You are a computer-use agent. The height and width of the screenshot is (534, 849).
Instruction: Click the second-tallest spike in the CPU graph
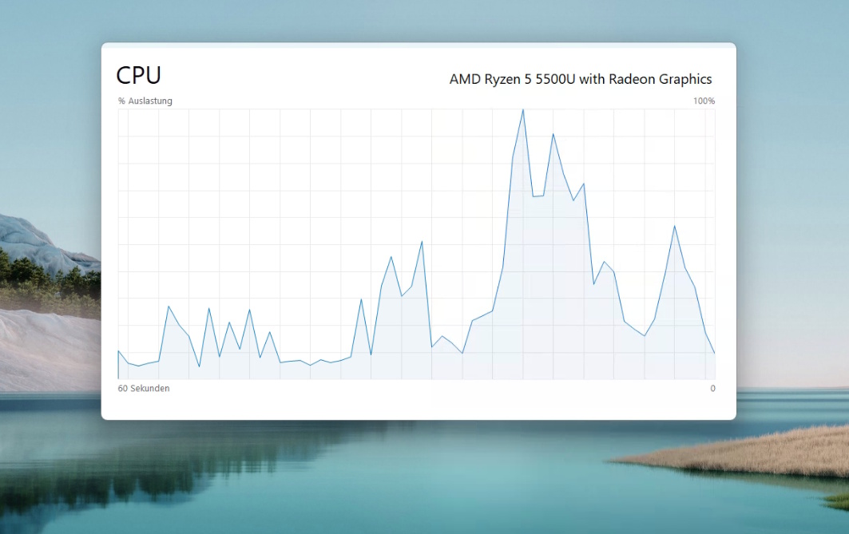click(x=553, y=134)
